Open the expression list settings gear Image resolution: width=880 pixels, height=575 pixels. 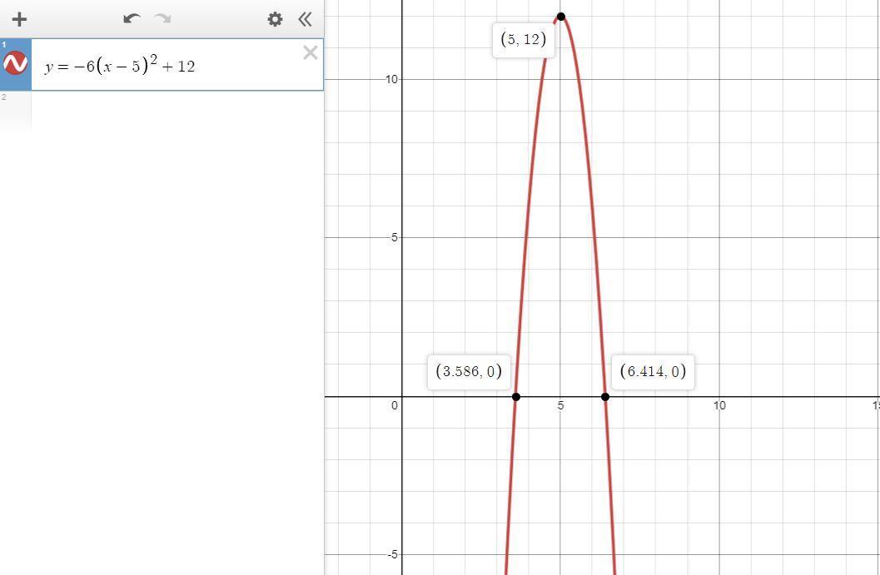275,20
